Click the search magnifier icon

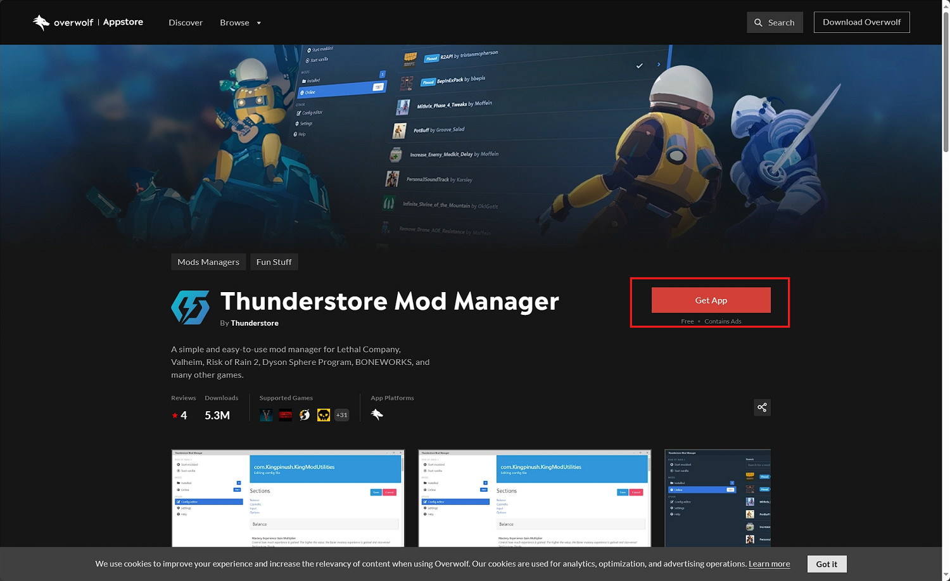758,23
